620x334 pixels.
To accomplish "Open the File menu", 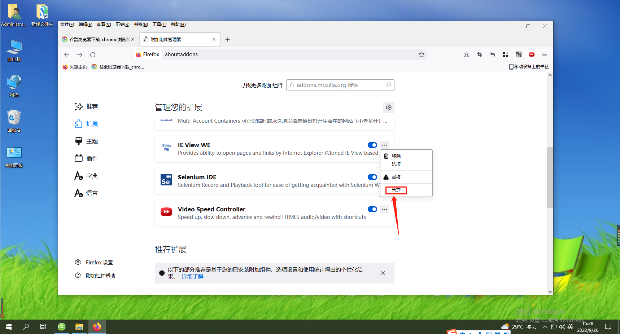I will tap(67, 25).
